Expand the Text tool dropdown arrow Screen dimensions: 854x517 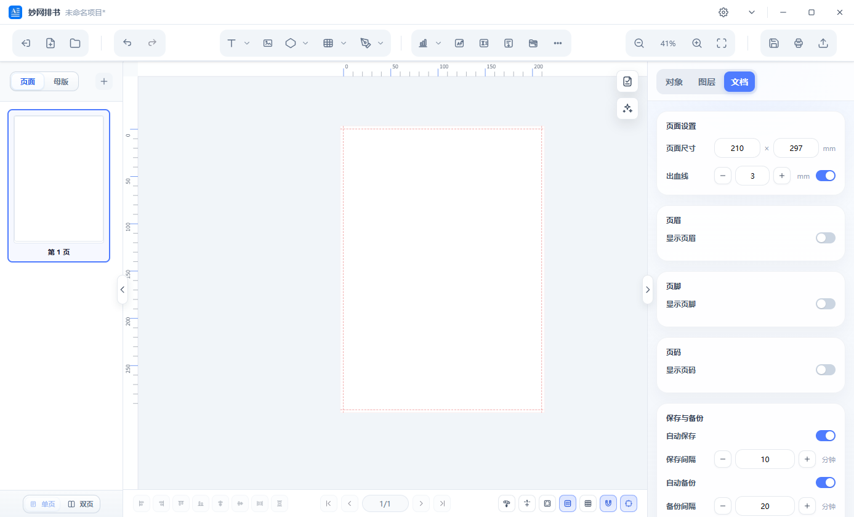(x=247, y=43)
